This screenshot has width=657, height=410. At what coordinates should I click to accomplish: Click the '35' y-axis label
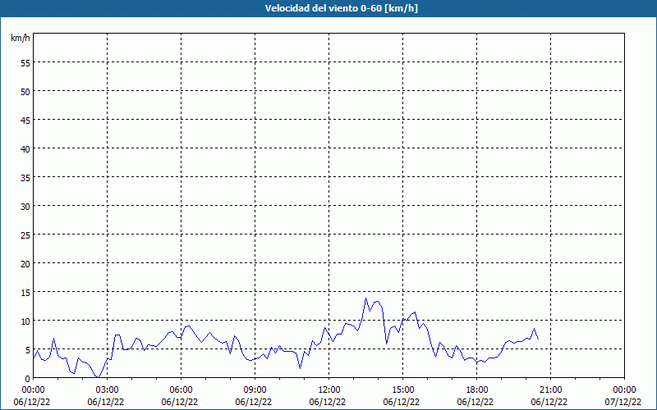[x=25, y=177]
